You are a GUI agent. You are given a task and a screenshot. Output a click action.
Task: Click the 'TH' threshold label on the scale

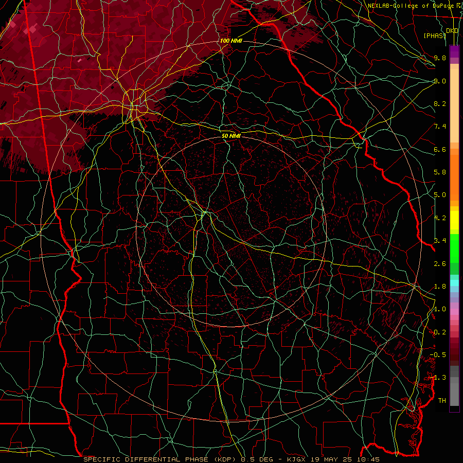click(x=442, y=400)
